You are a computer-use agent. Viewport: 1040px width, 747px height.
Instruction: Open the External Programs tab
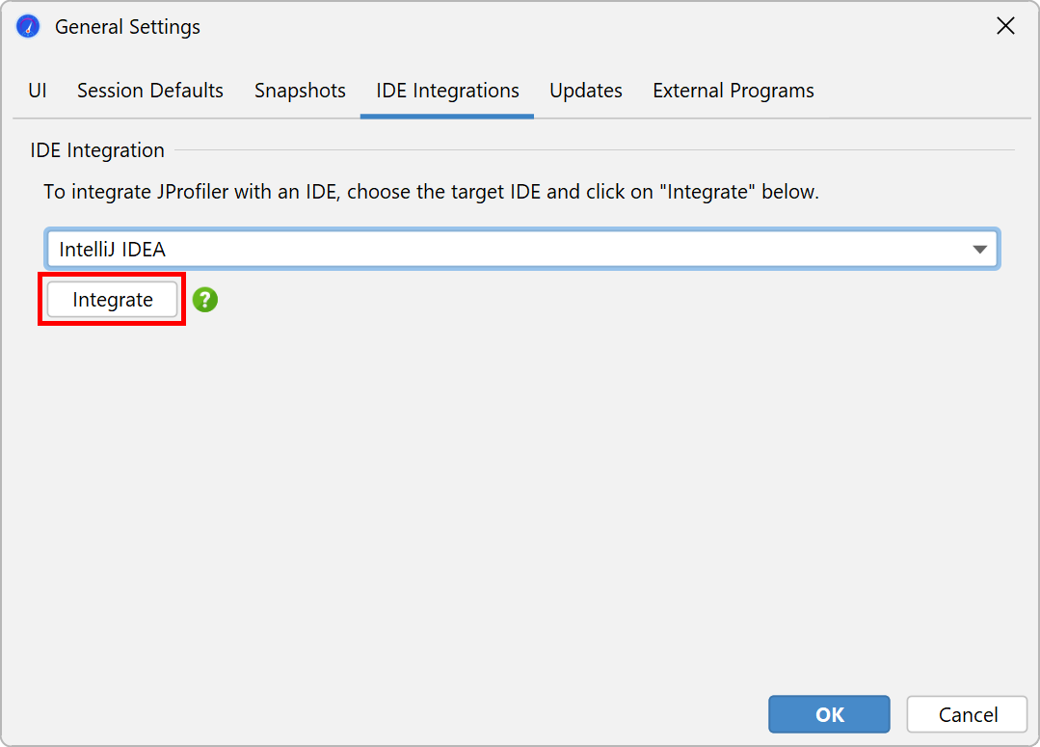pyautogui.click(x=733, y=91)
